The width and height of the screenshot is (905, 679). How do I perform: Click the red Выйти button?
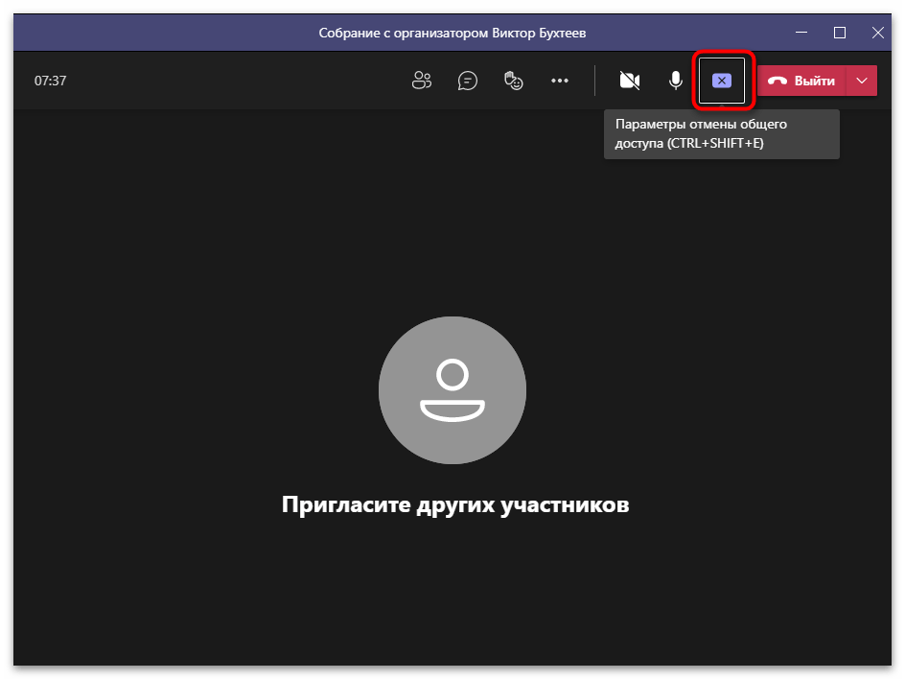click(802, 81)
